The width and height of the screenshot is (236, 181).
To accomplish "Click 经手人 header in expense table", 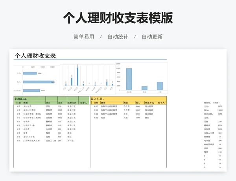I will (84, 103).
